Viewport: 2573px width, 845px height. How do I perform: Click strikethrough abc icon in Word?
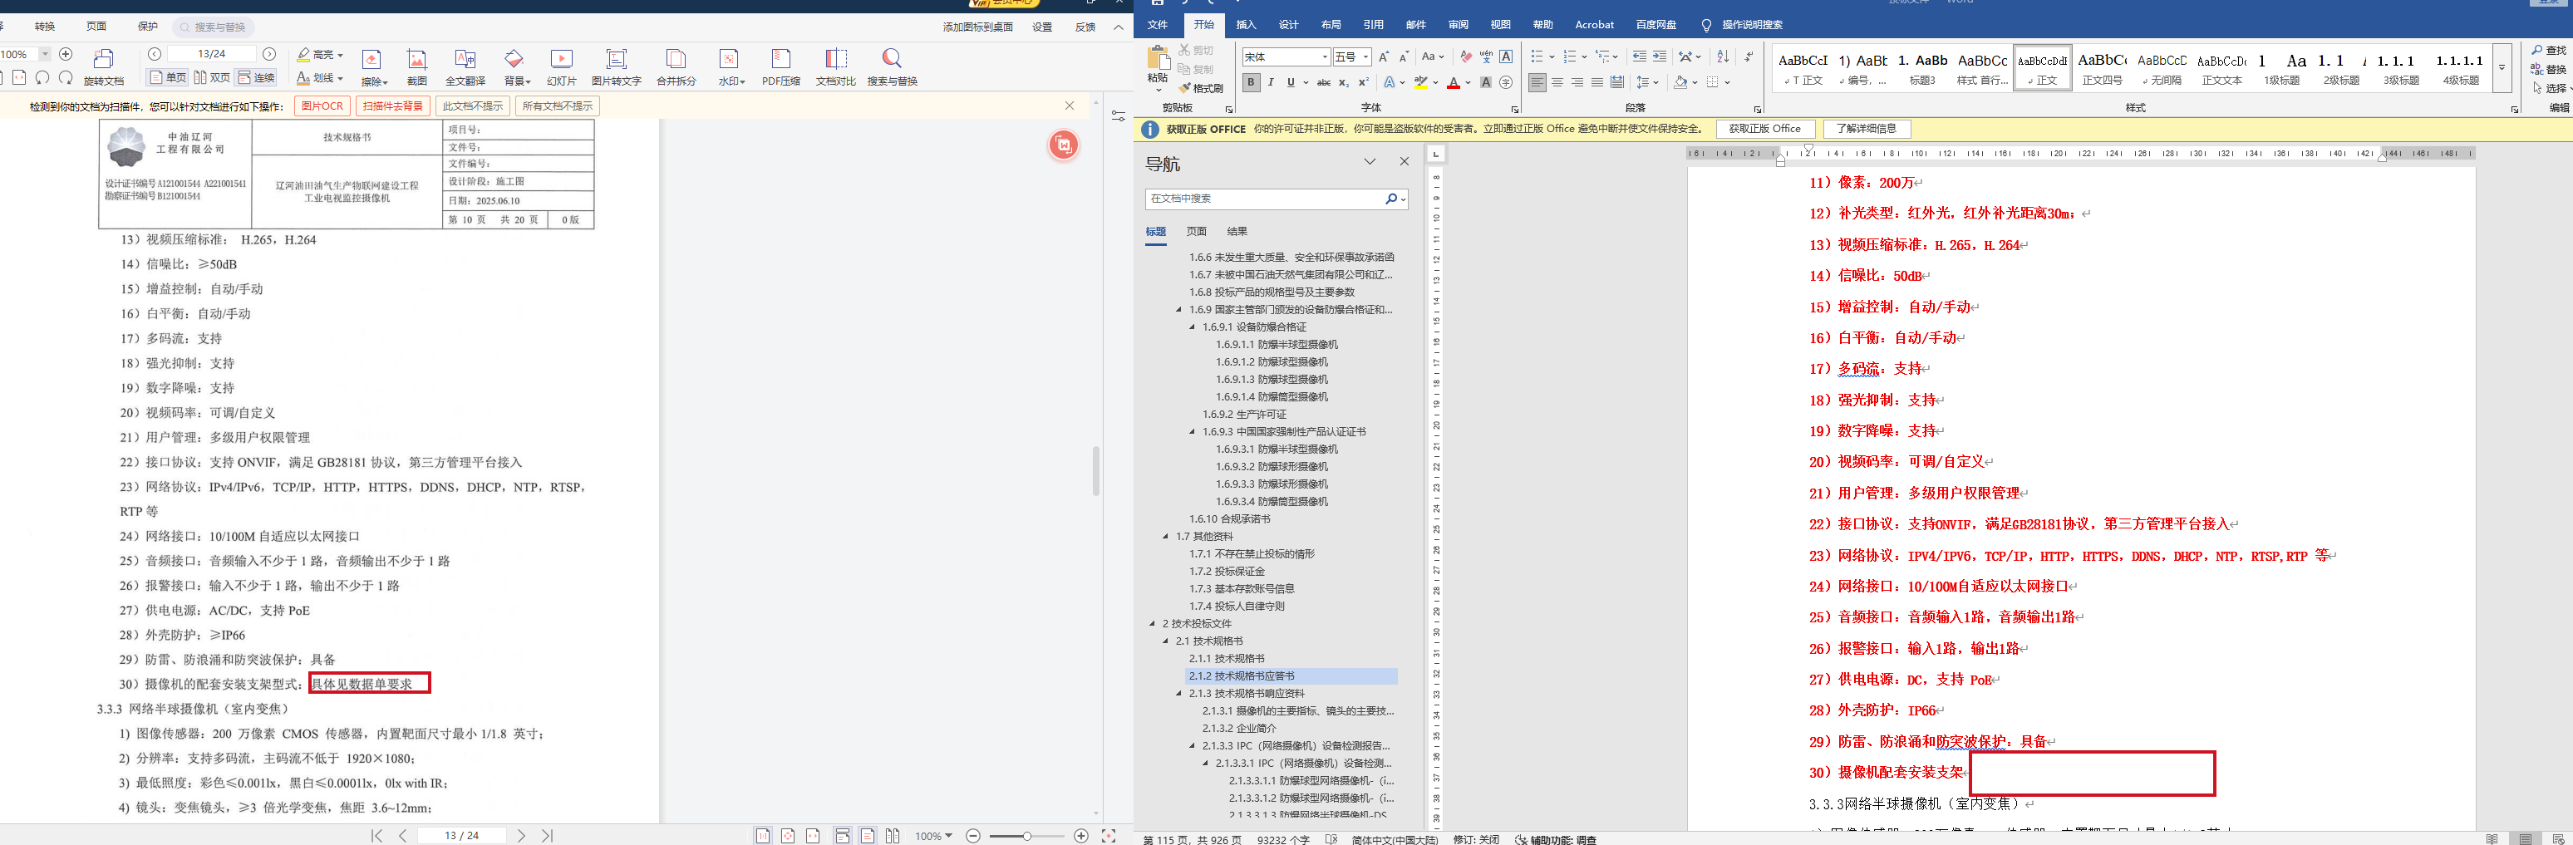click(x=1323, y=83)
